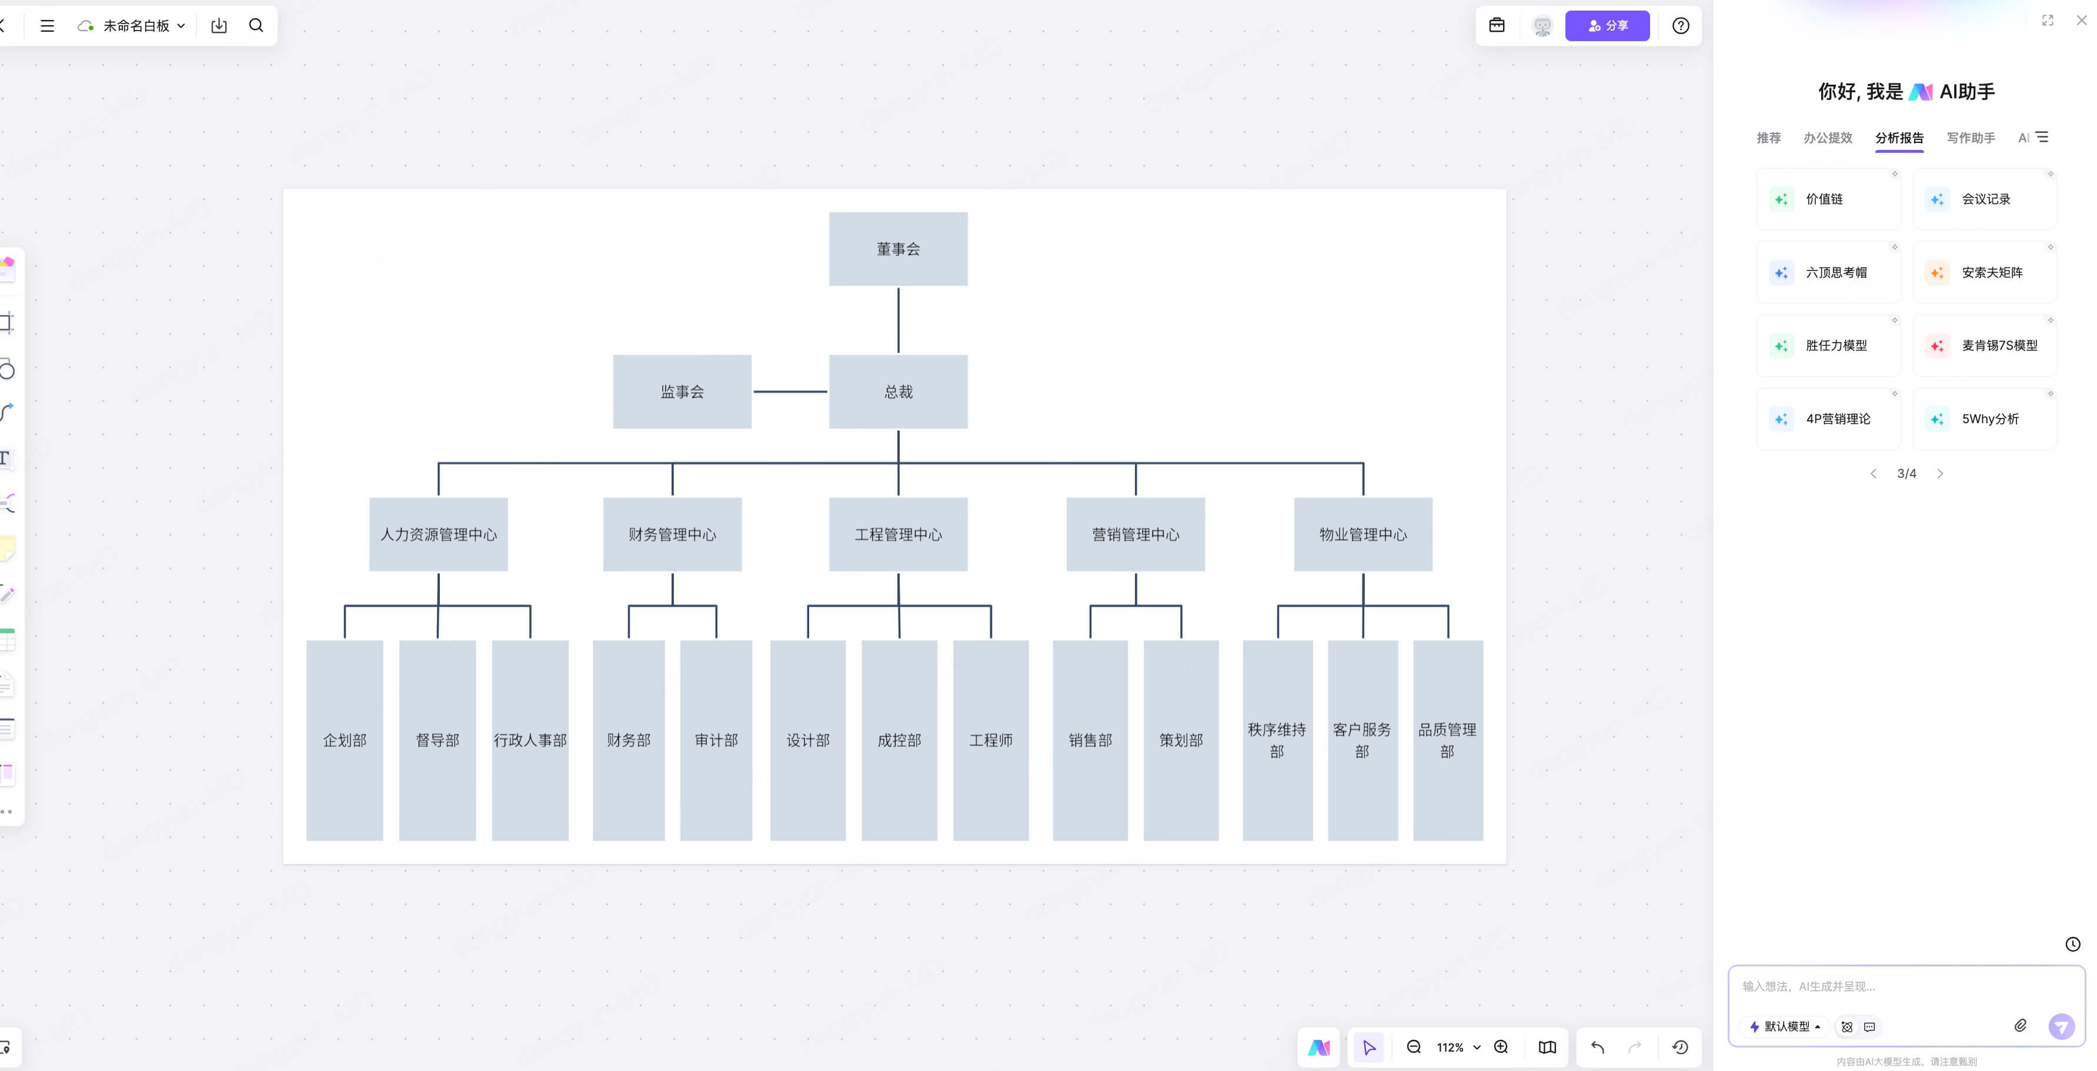The image size is (2097, 1071).
Task: Click the attachment paperclip icon
Action: [x=2021, y=1025]
